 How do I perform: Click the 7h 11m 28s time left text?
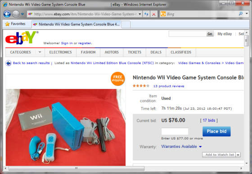click(171, 108)
